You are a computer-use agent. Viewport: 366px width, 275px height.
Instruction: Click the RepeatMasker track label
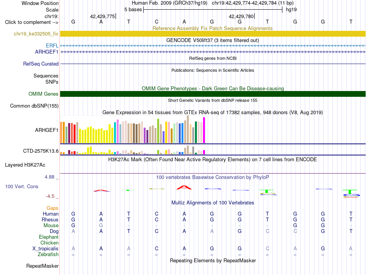(x=42, y=266)
